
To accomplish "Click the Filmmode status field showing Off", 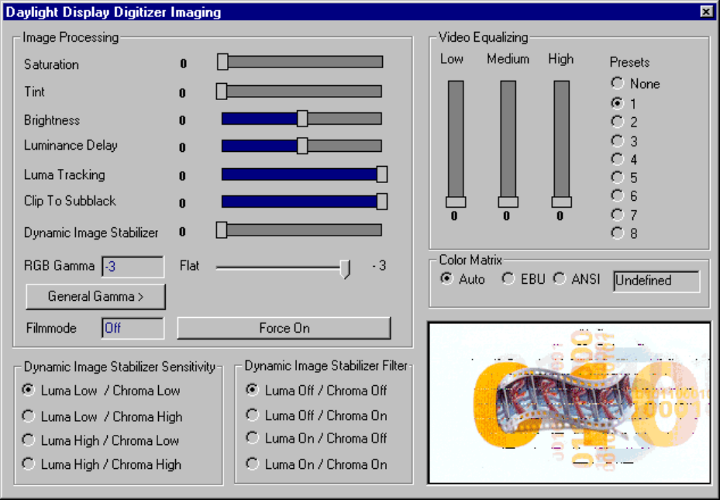I will [133, 328].
